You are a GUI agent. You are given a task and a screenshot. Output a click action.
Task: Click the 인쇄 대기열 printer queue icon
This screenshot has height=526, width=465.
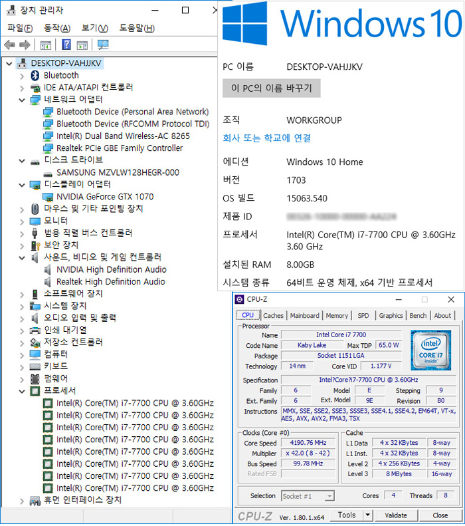click(x=35, y=330)
